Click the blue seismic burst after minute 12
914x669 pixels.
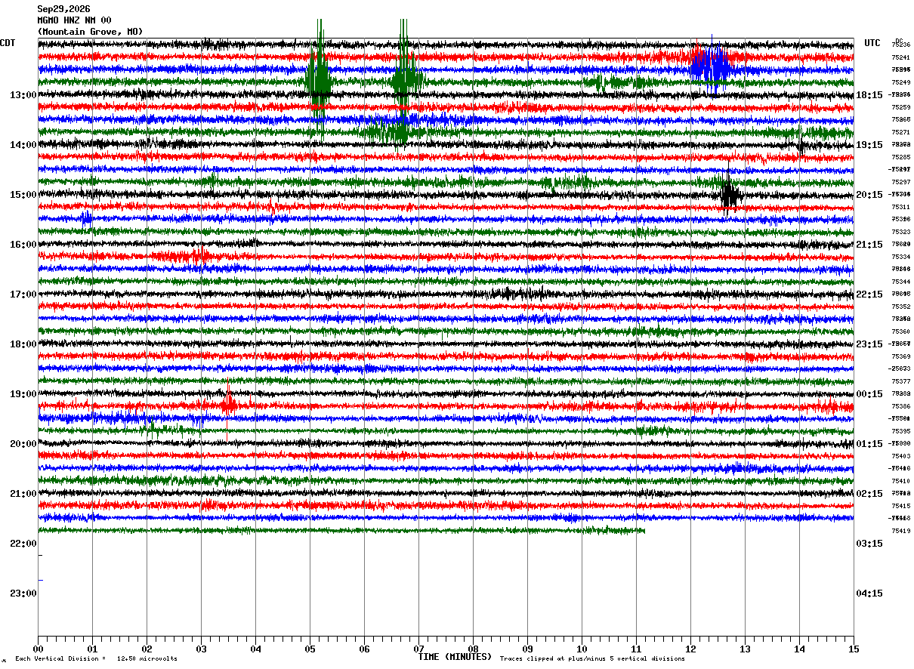click(x=712, y=66)
